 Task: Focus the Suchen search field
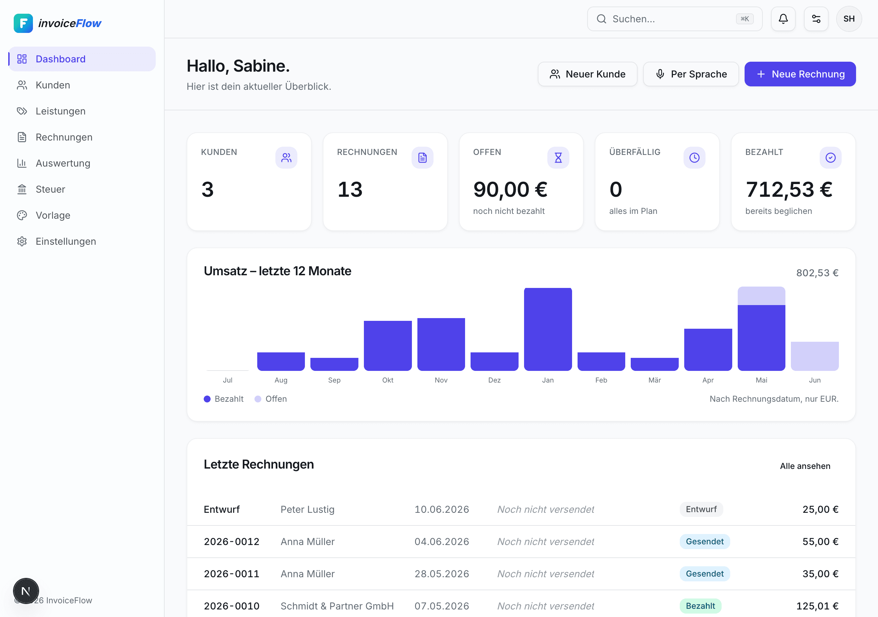[x=675, y=19]
